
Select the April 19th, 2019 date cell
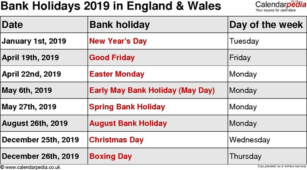coord(30,58)
